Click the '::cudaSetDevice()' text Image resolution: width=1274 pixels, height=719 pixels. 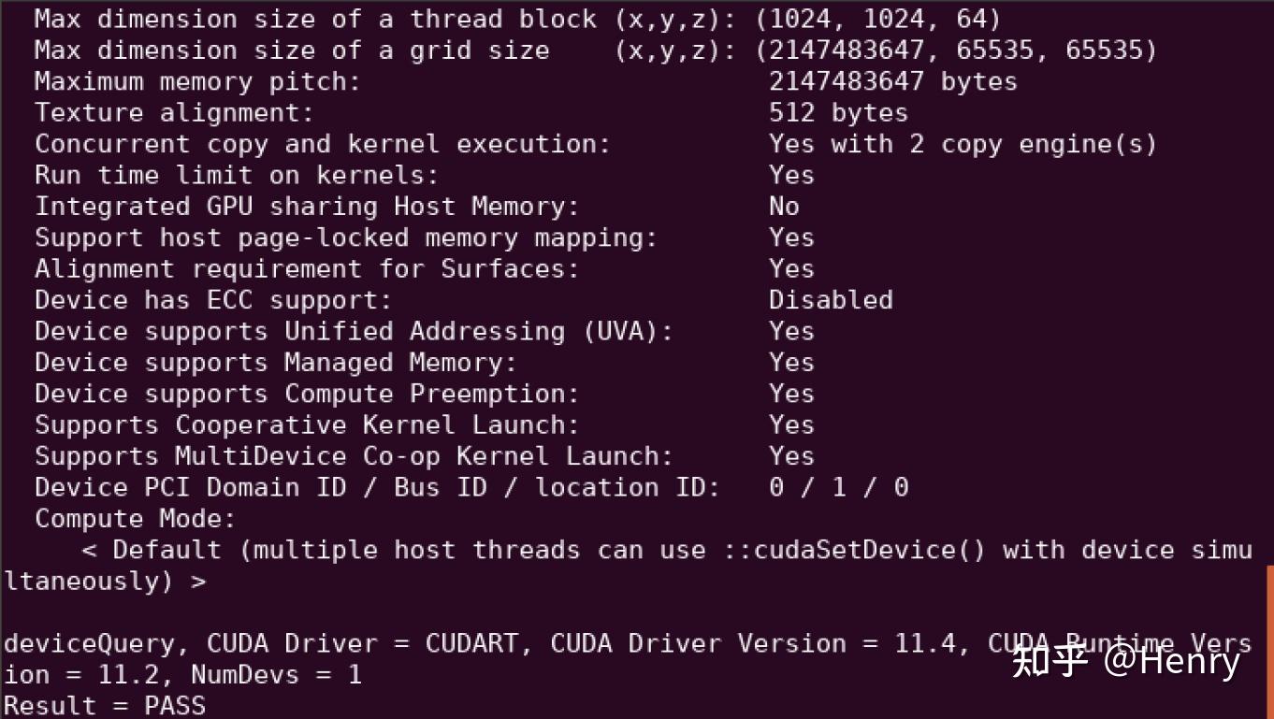(854, 550)
